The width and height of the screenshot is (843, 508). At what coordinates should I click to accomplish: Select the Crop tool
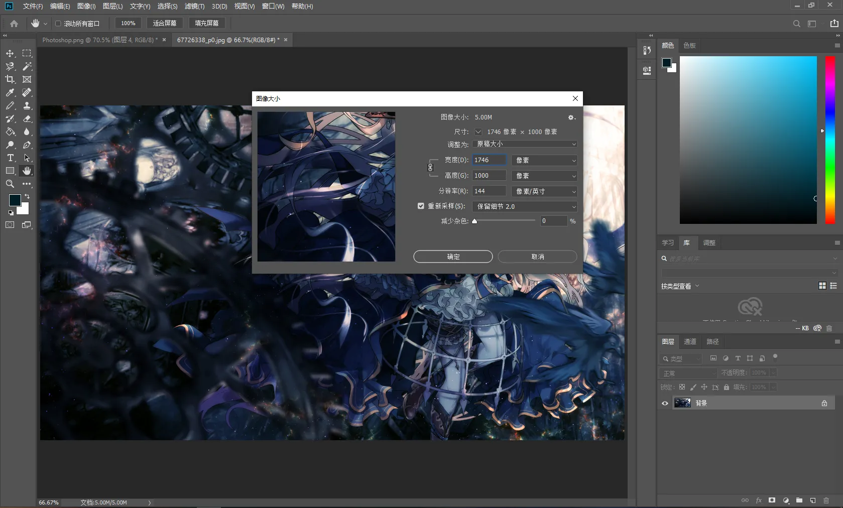(10, 79)
